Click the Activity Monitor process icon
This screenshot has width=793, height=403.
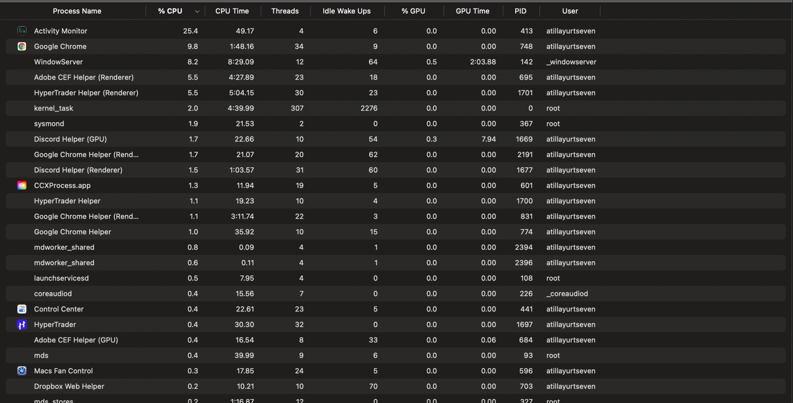[x=22, y=31]
